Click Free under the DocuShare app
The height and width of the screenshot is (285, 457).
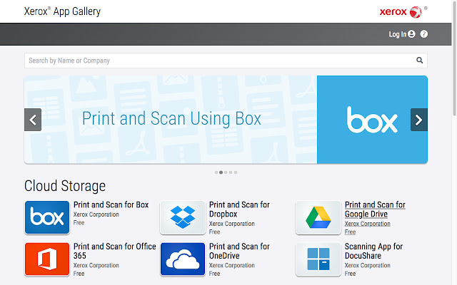click(x=350, y=274)
